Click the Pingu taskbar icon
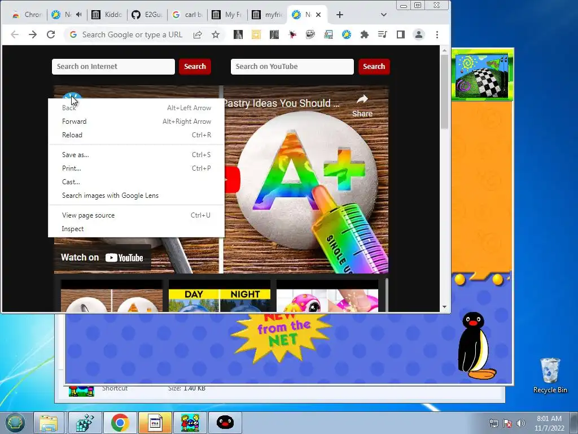 [225, 423]
